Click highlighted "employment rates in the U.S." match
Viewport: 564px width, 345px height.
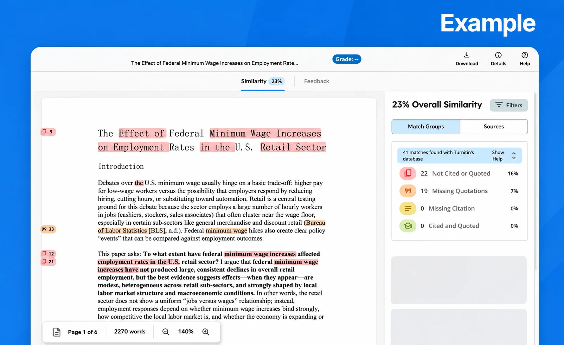point(139,262)
